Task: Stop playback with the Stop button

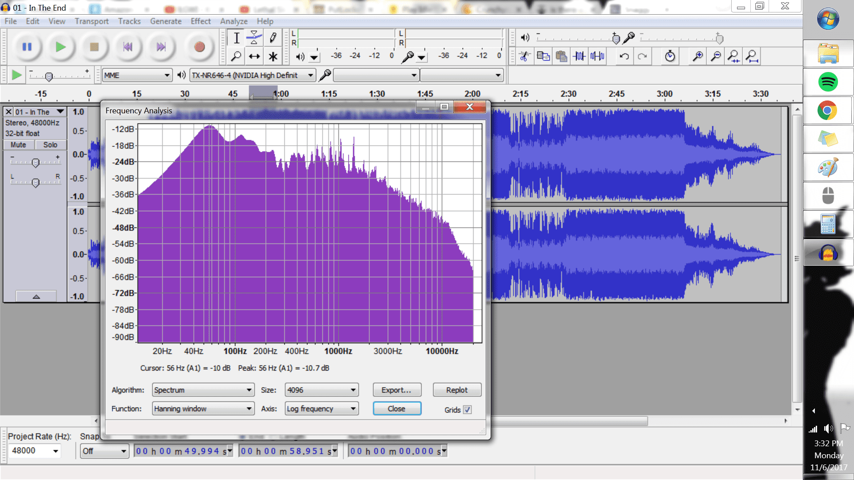Action: 94,47
